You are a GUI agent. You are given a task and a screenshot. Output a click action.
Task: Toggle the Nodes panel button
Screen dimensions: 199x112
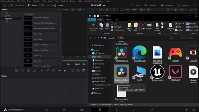pos(58,5)
